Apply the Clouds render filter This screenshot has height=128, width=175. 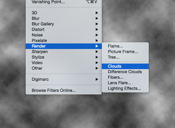(x=115, y=66)
